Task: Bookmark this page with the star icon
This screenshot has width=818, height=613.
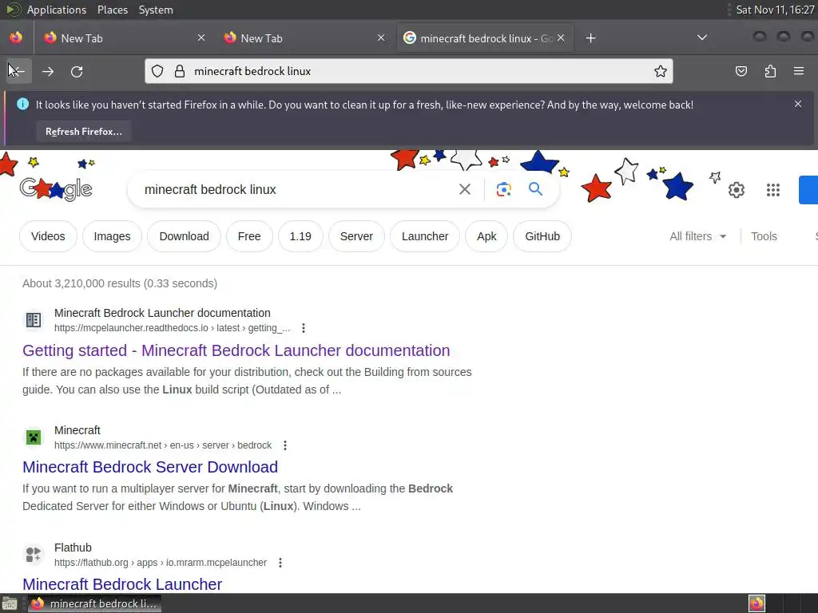Action: 661,71
